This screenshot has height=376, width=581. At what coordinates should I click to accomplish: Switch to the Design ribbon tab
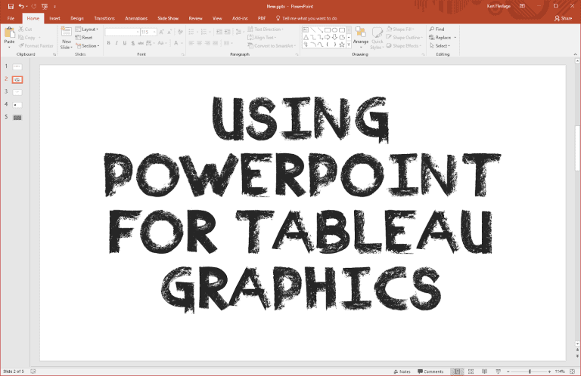click(77, 18)
